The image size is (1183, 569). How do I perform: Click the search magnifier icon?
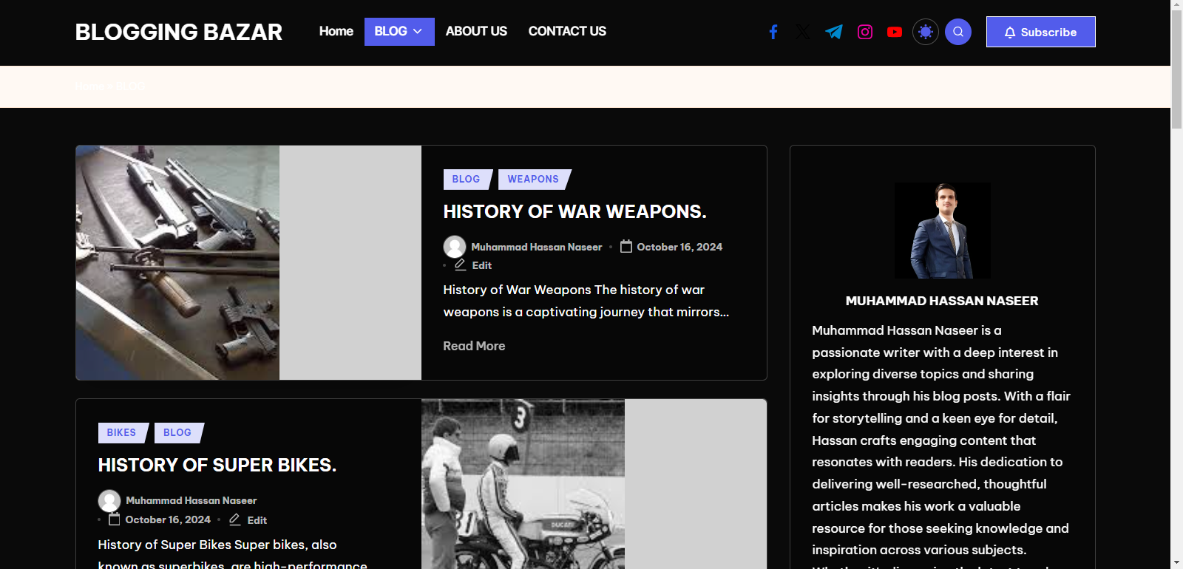(x=957, y=32)
